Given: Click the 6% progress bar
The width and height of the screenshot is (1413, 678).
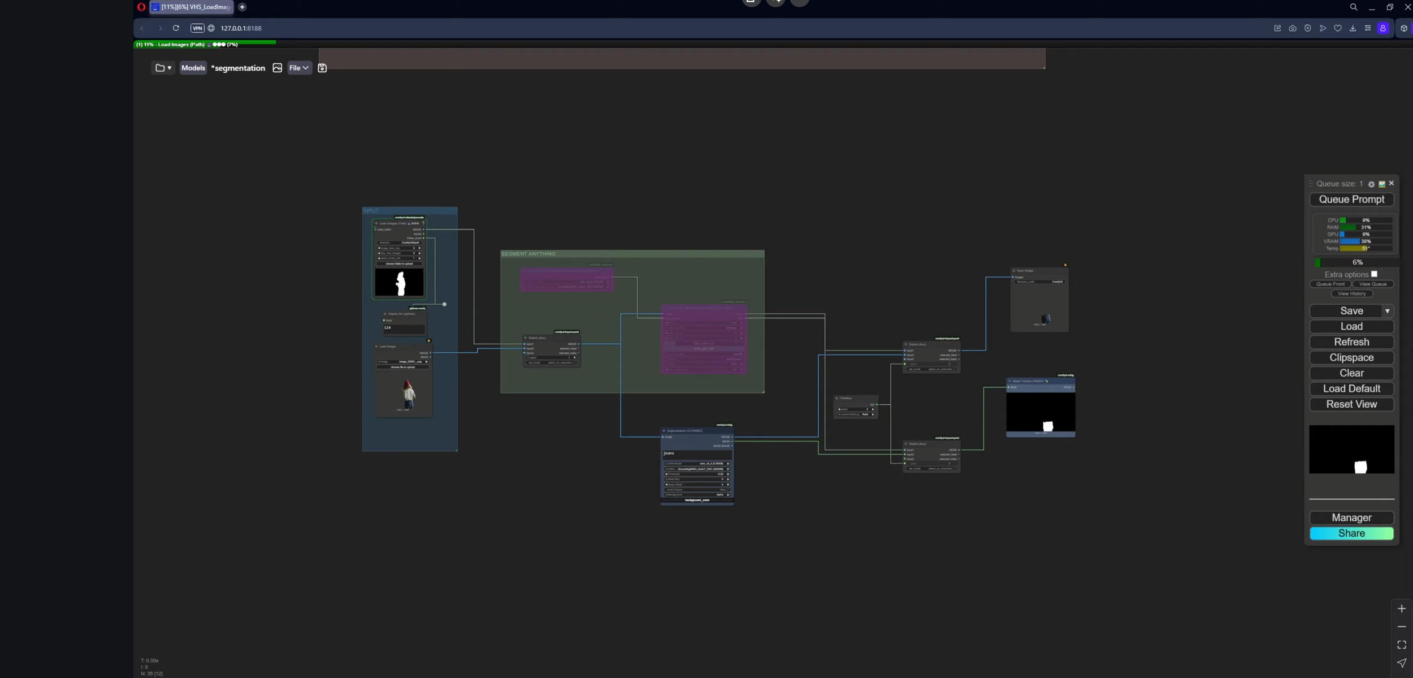Looking at the screenshot, I should [1356, 262].
